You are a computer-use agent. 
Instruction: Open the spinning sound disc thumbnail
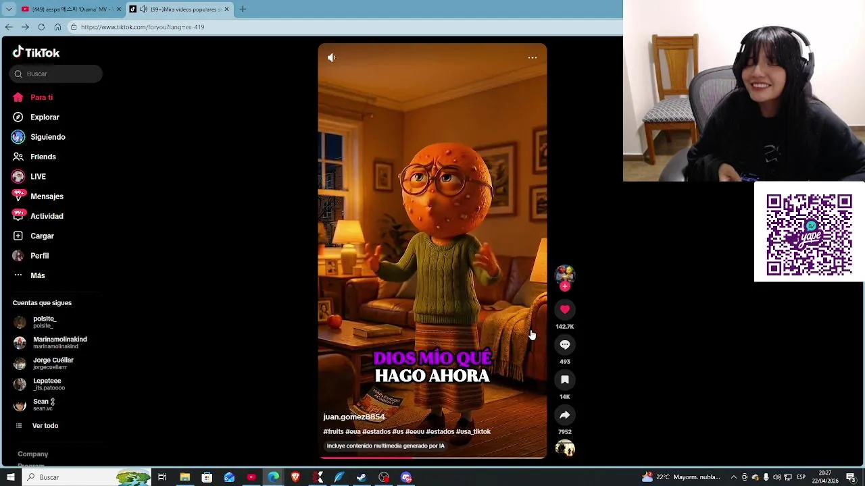[565, 448]
